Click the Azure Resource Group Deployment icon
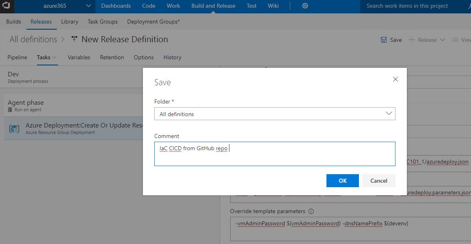The width and height of the screenshot is (471, 244). click(x=14, y=129)
